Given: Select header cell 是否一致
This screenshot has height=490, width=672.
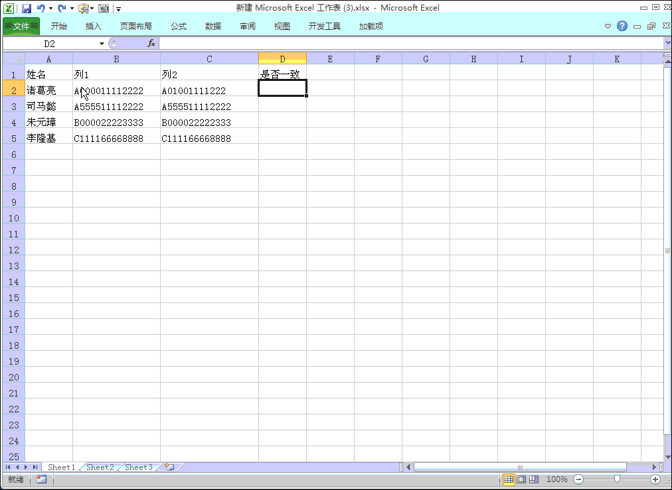Looking at the screenshot, I should pos(282,72).
